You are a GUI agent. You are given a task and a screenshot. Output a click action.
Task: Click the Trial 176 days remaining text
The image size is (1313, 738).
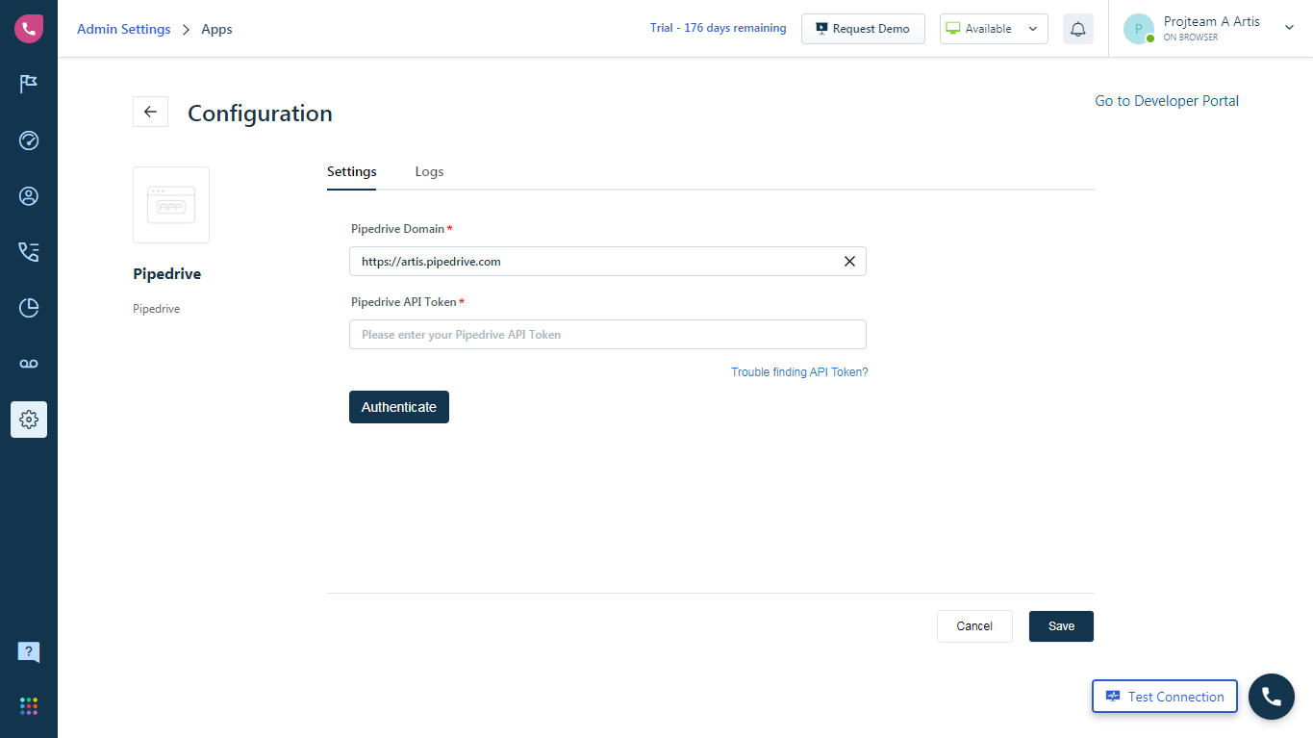click(x=719, y=28)
